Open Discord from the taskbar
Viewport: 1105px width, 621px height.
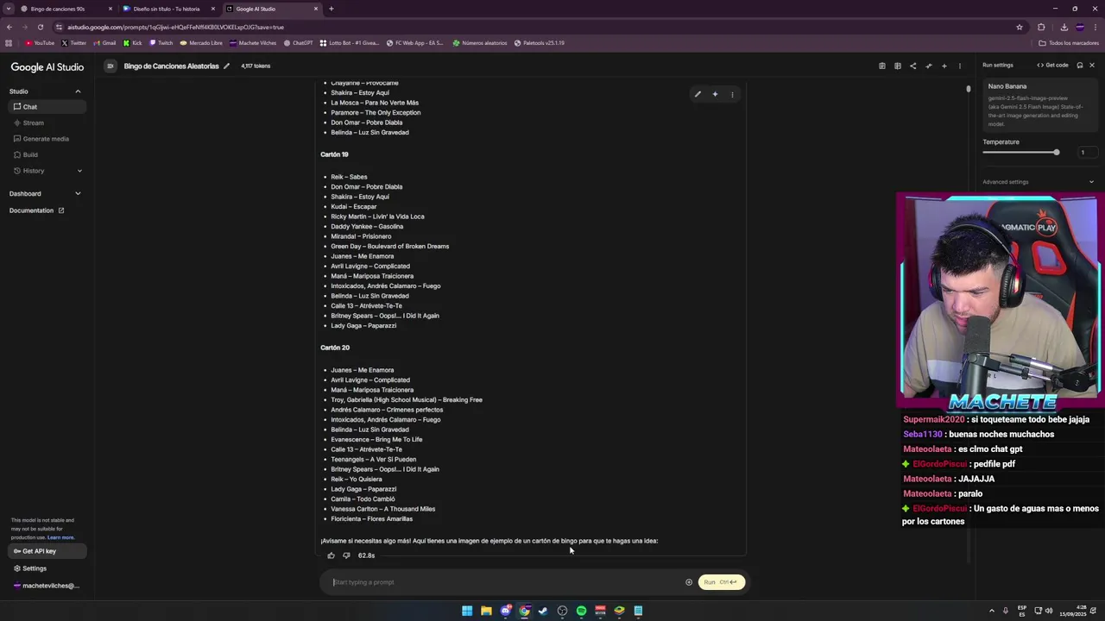click(x=505, y=611)
